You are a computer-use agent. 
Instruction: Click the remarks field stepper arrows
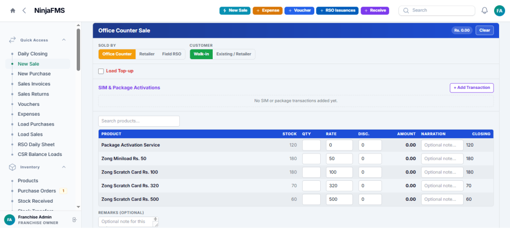pyautogui.click(x=155, y=220)
